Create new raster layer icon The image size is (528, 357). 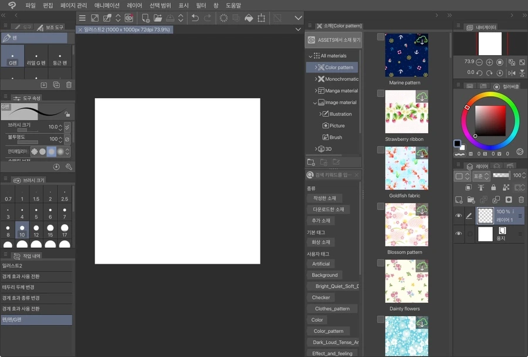pyautogui.click(x=459, y=200)
